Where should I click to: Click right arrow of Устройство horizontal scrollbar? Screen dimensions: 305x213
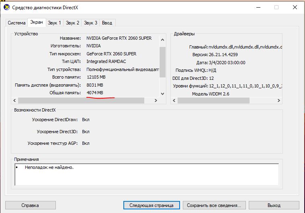click(x=156, y=100)
